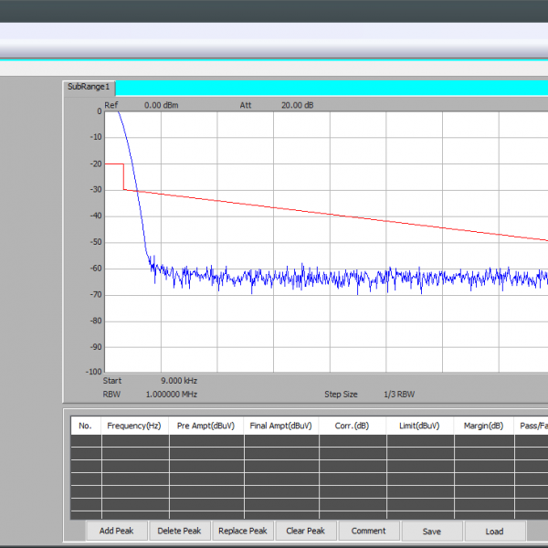Click the Corr.(dB) column header

[352, 426]
